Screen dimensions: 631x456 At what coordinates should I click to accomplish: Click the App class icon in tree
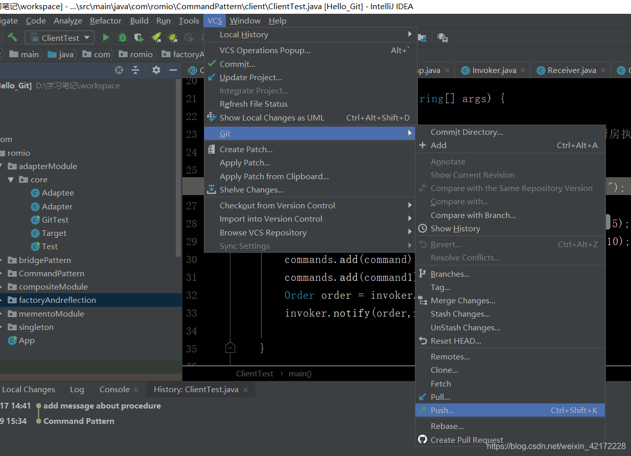(12, 341)
